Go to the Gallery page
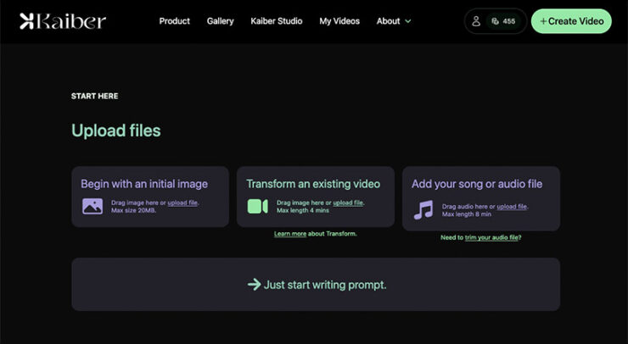Image resolution: width=628 pixels, height=344 pixels. coord(221,21)
